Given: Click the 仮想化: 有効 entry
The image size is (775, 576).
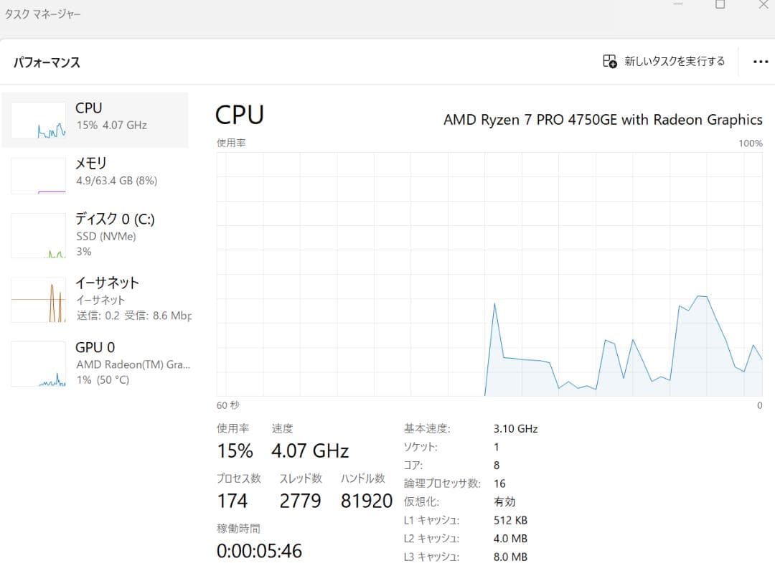Looking at the screenshot, I should coord(459,501).
